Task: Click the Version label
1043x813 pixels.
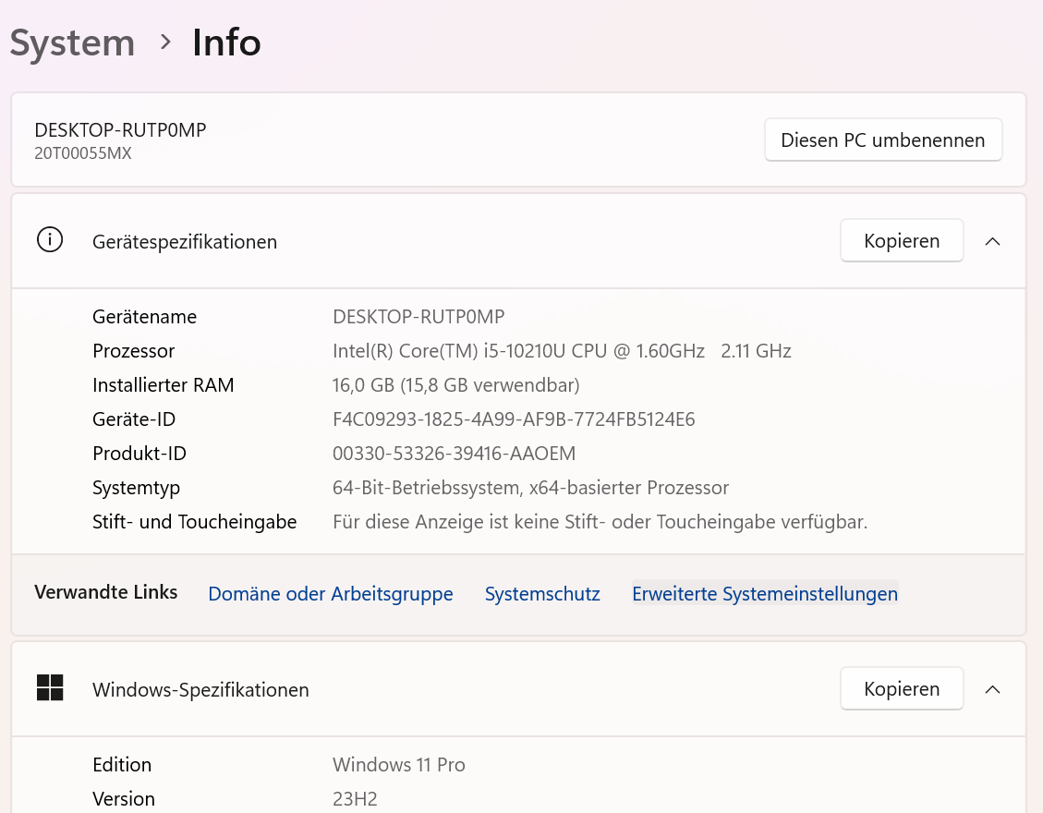Action: (124, 798)
